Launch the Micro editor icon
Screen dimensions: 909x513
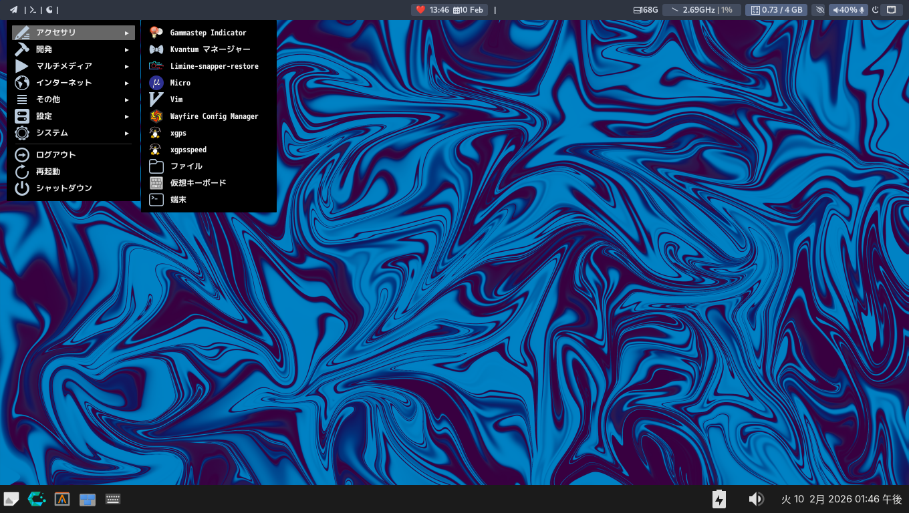tap(156, 83)
